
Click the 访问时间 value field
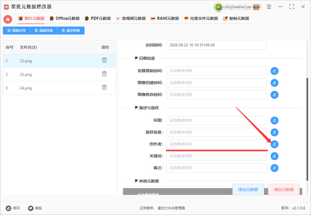[x=216, y=45]
